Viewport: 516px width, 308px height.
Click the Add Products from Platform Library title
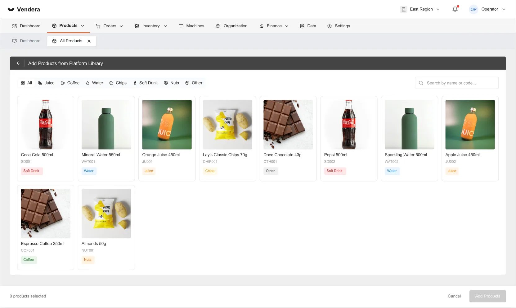pos(65,63)
